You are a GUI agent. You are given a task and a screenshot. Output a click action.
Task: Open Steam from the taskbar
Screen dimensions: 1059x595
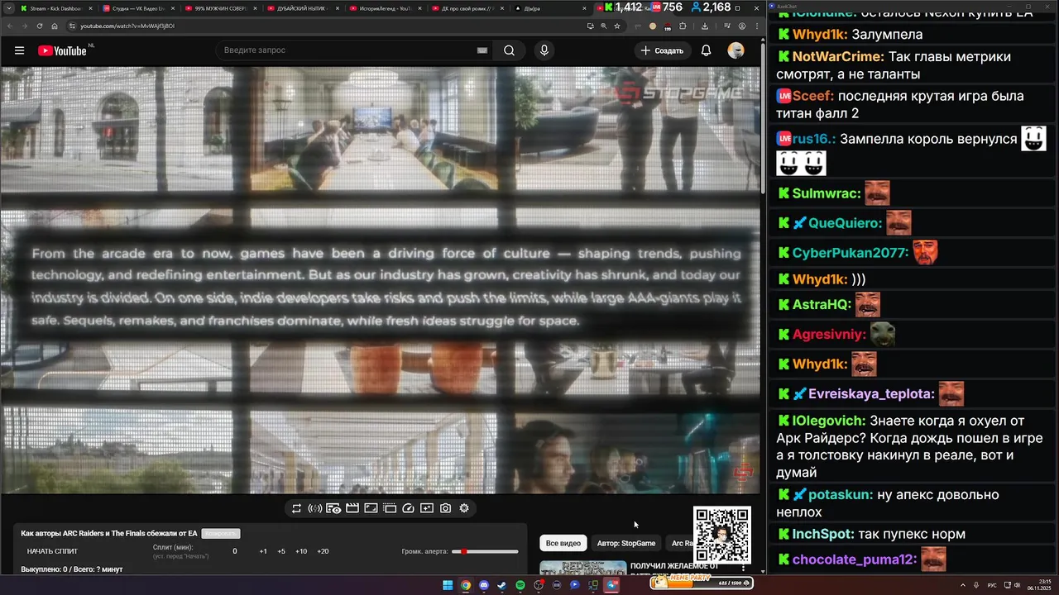coord(502,585)
